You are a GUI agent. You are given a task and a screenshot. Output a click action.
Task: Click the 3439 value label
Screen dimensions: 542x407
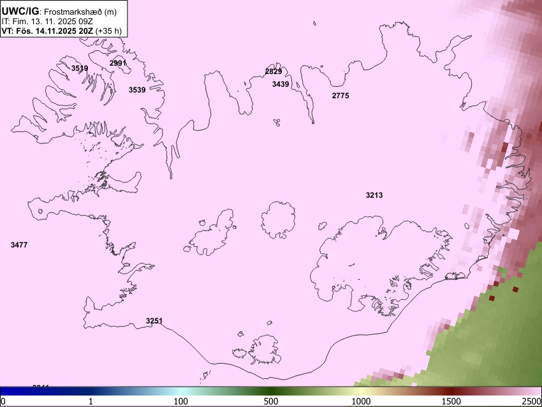click(281, 84)
